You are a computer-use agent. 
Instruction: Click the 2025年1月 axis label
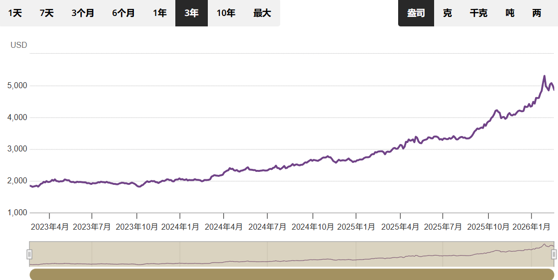[356, 227]
